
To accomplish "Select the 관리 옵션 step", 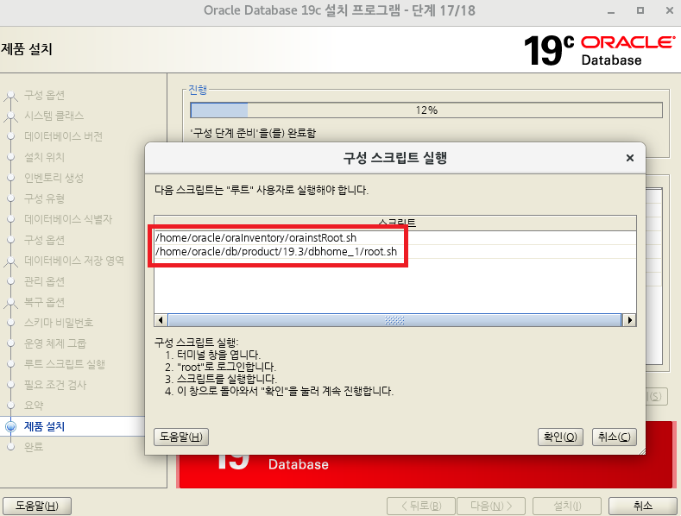I will tap(44, 281).
